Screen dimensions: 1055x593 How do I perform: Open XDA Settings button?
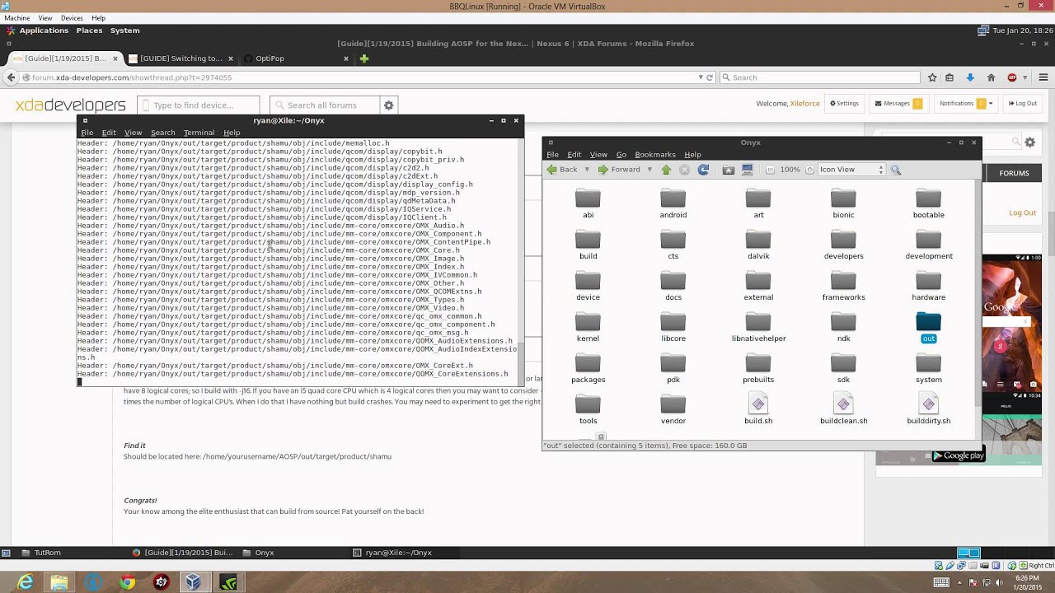pyautogui.click(x=844, y=103)
